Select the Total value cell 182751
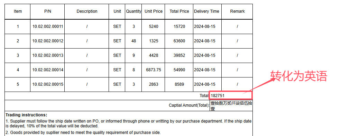This screenshot has width=341, height=136. pyautogui.click(x=231, y=95)
